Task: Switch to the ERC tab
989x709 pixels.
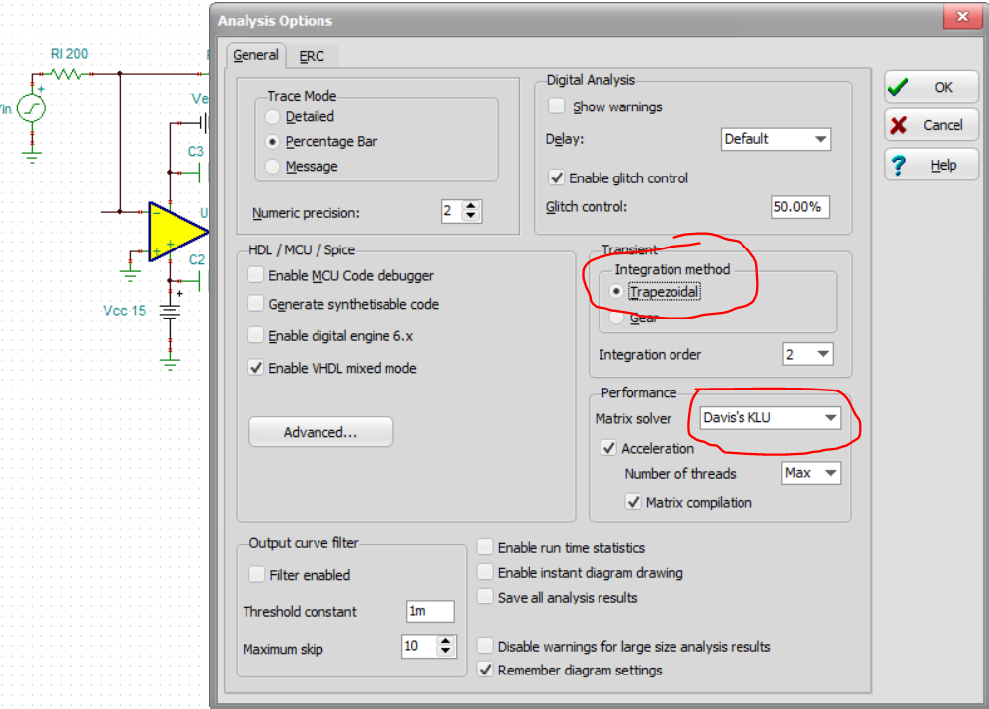Action: coord(312,56)
